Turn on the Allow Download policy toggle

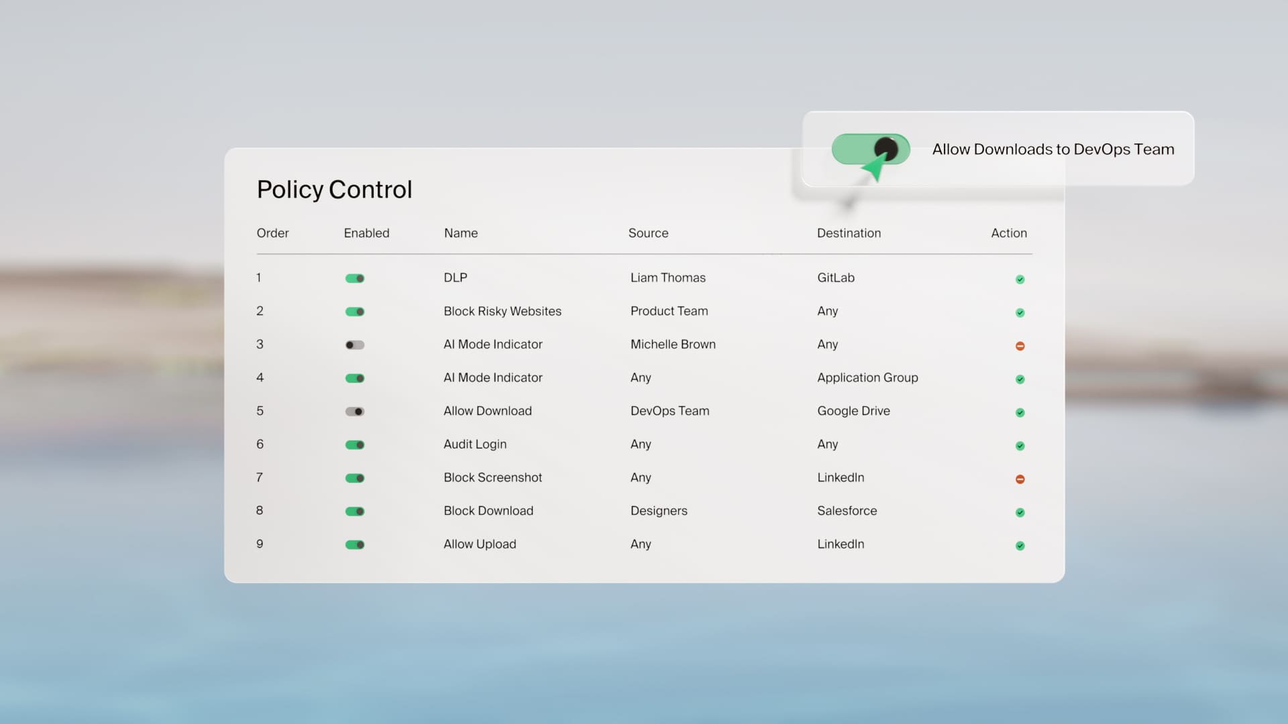pos(355,412)
